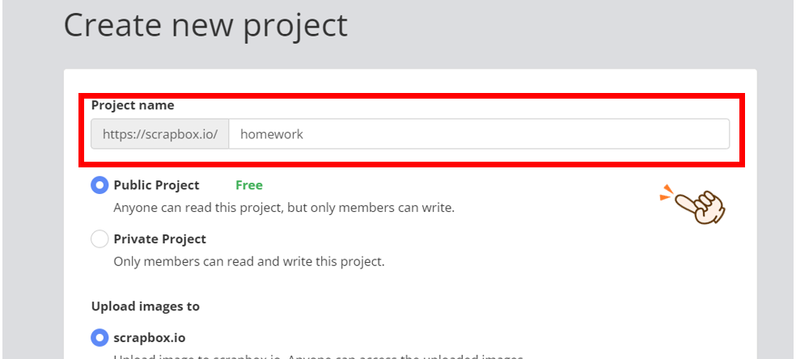Choose the scrapbox.io upload radio button
The height and width of the screenshot is (359, 796).
point(99,337)
